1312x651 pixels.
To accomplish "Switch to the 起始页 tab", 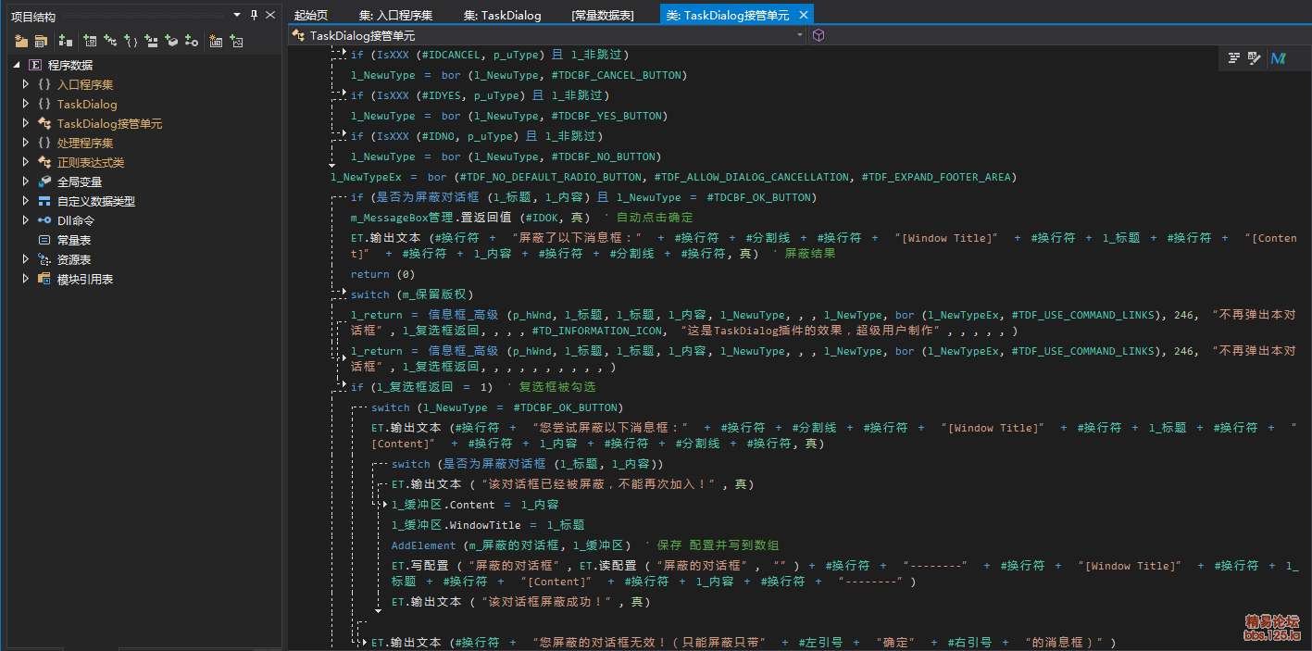I will coord(311,15).
